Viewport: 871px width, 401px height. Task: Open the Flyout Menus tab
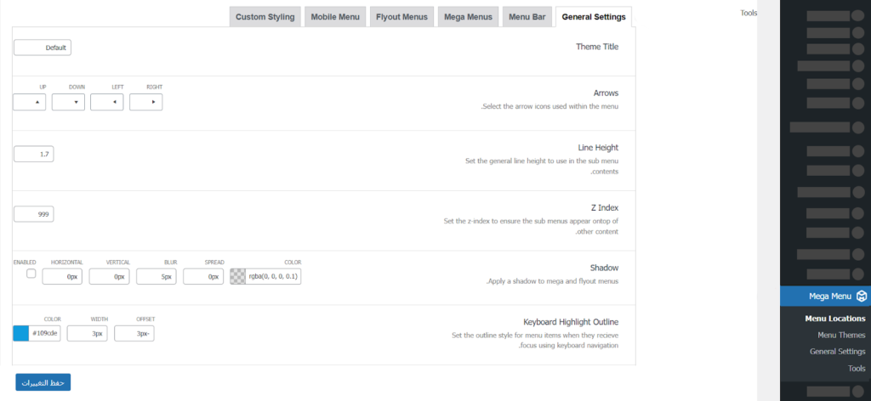click(x=402, y=17)
